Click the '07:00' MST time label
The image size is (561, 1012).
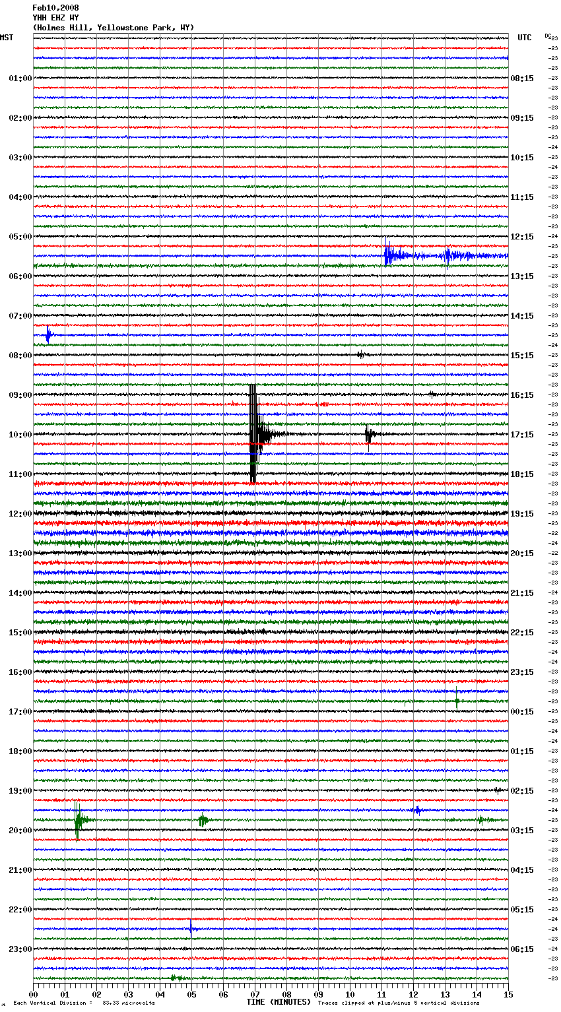[x=20, y=316]
